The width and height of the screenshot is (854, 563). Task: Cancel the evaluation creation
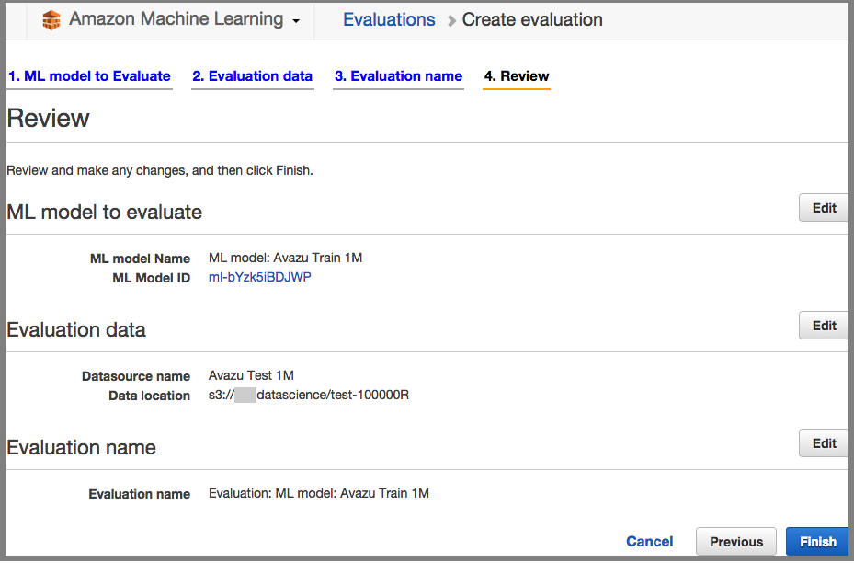649,541
